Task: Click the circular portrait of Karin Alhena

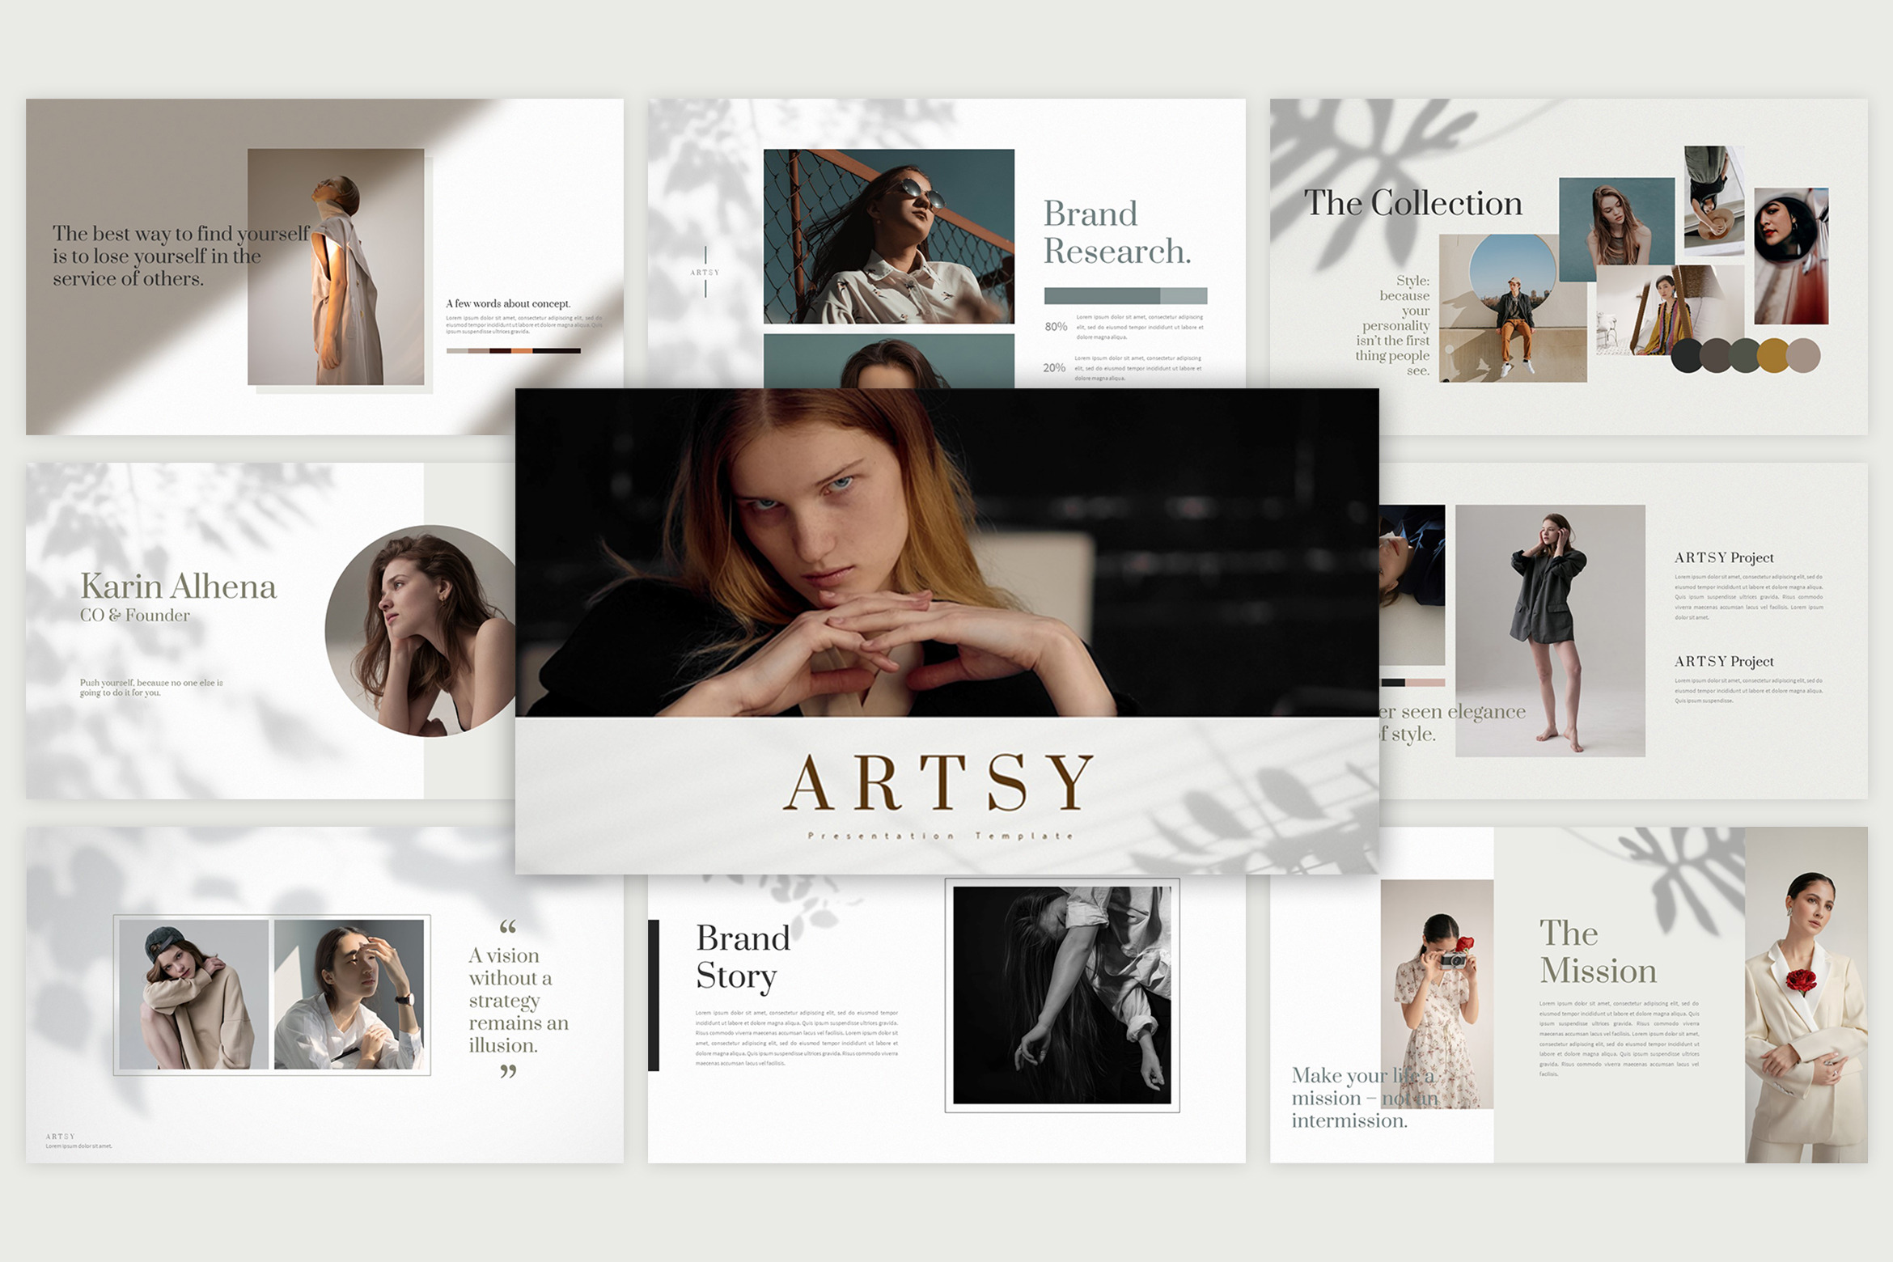Action: 421,631
